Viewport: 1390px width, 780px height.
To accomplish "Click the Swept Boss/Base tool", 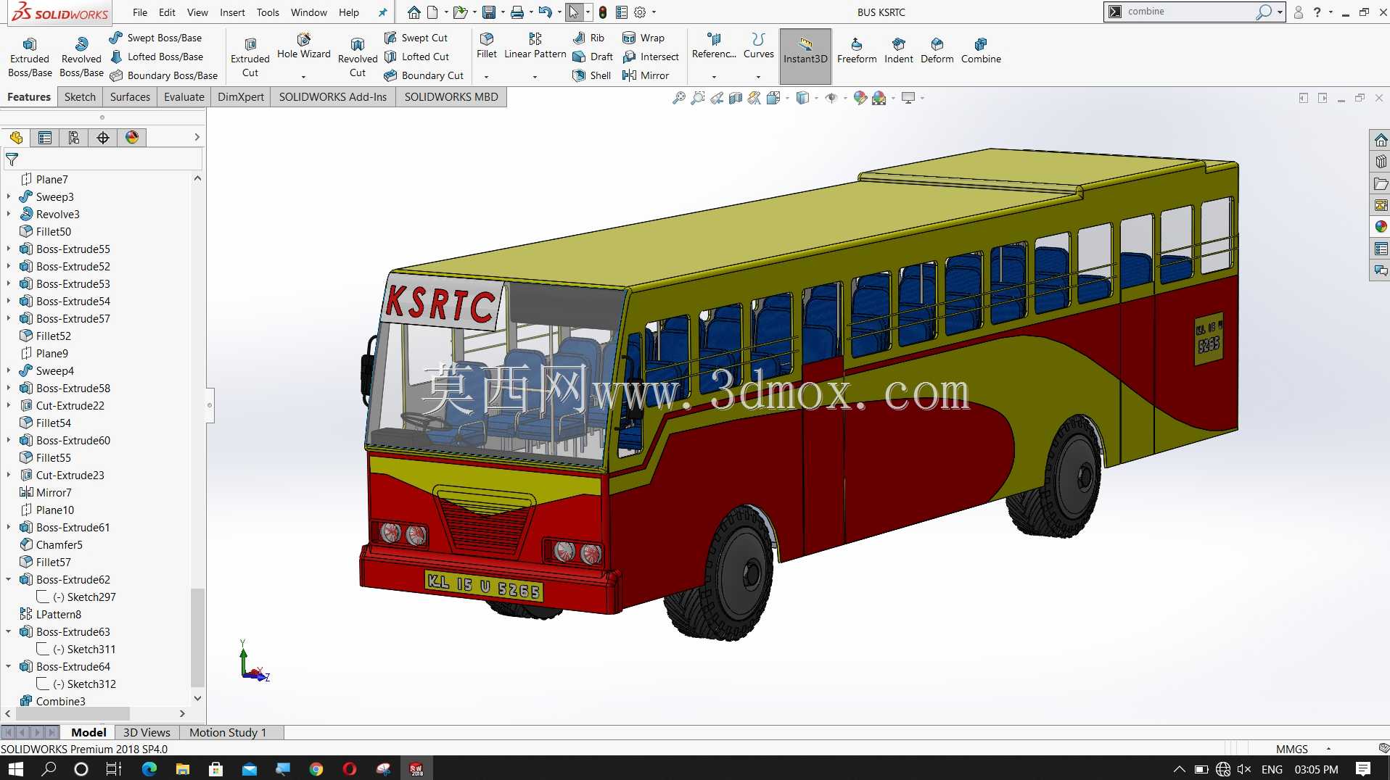I will [x=156, y=38].
